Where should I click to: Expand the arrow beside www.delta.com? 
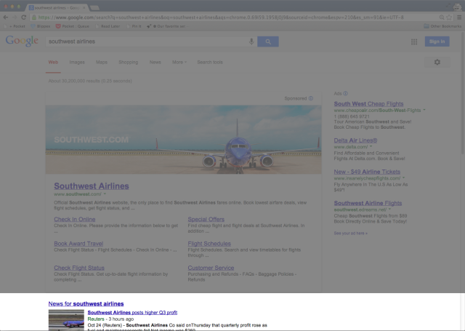pyautogui.click(x=371, y=147)
